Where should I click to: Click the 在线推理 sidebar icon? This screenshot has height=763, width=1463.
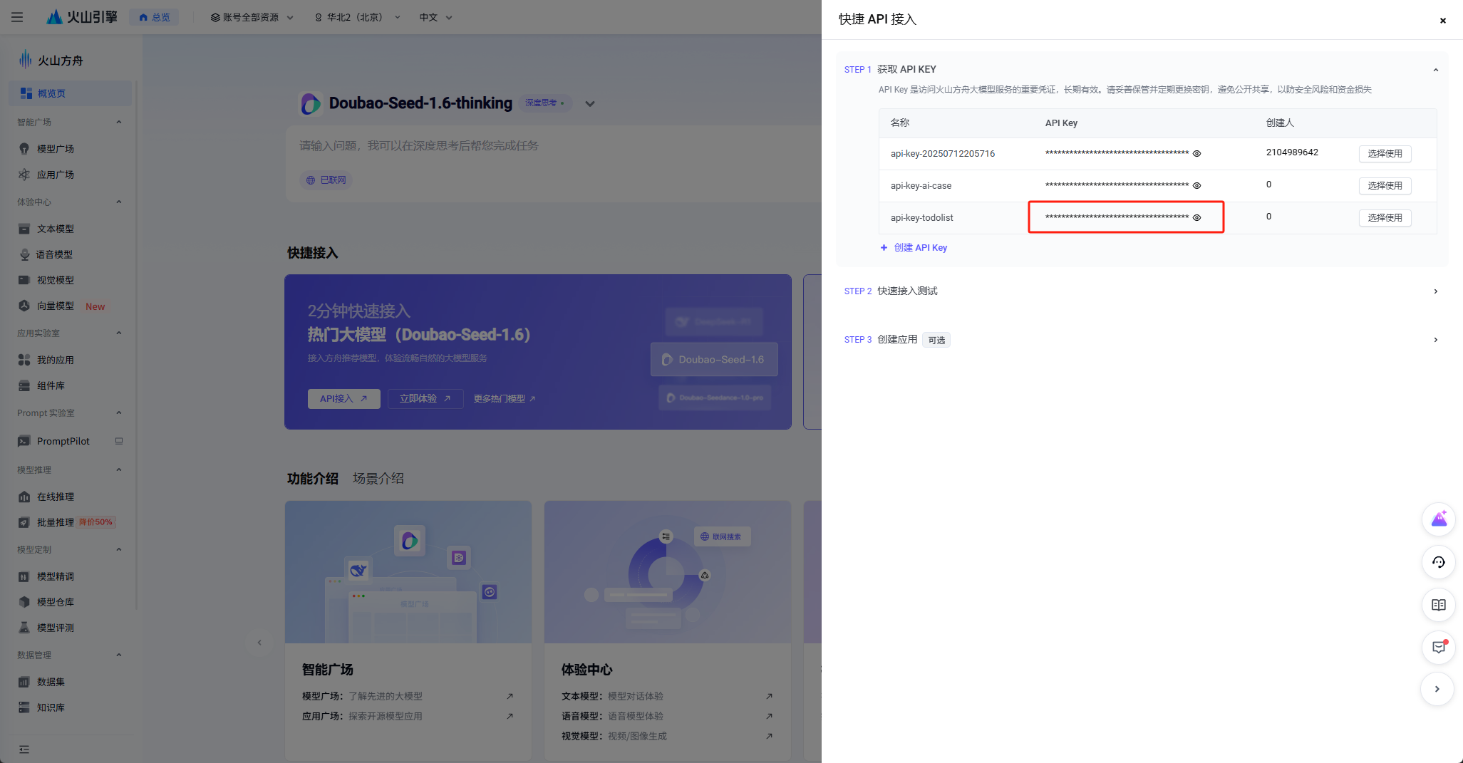[x=24, y=497]
